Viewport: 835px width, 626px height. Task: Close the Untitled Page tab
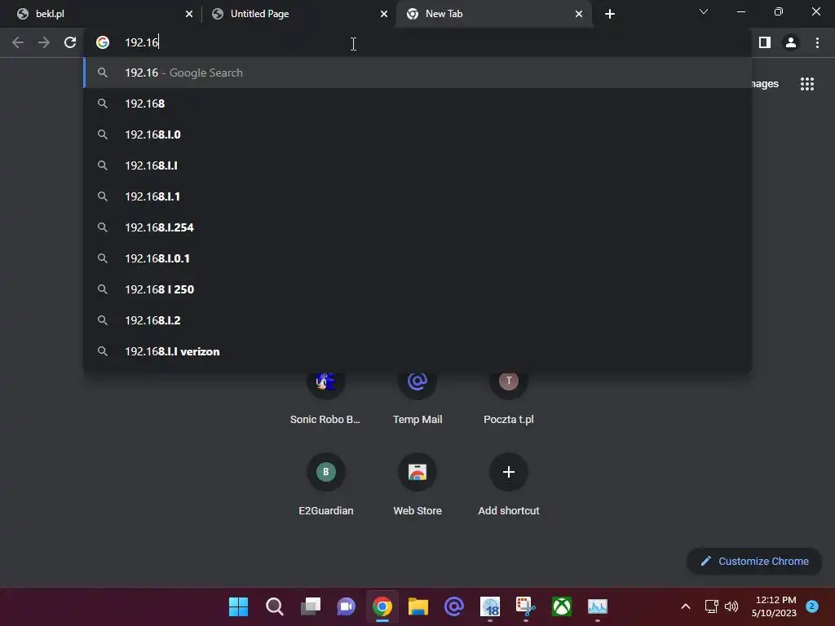coord(384,14)
